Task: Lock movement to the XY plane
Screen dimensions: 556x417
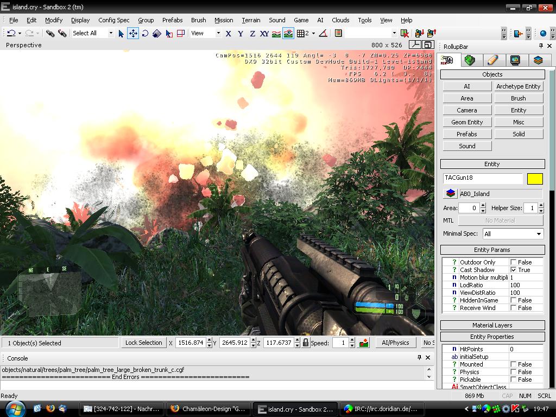Action: (264, 33)
